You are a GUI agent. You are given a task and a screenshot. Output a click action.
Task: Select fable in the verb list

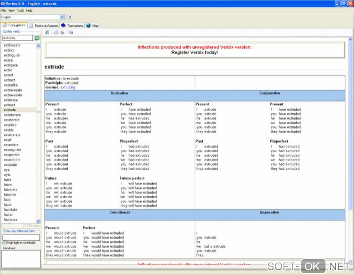click(x=7, y=180)
